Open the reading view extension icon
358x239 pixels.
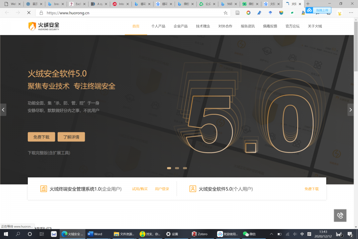[237, 13]
